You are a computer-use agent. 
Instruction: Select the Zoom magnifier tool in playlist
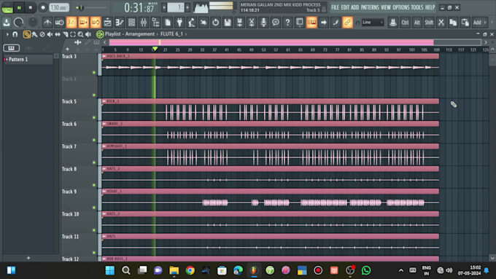pos(81,34)
